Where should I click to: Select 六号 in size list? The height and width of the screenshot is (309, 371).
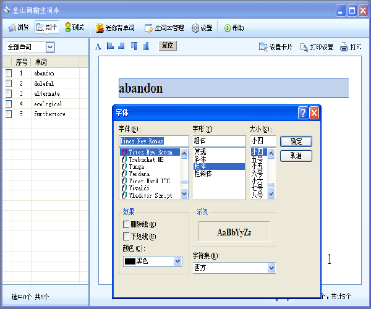click(259, 174)
